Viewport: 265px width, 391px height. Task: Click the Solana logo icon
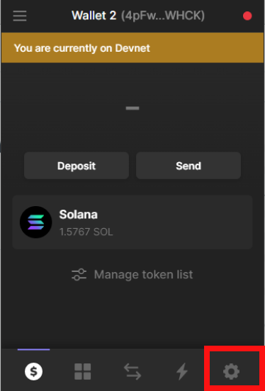(36, 222)
